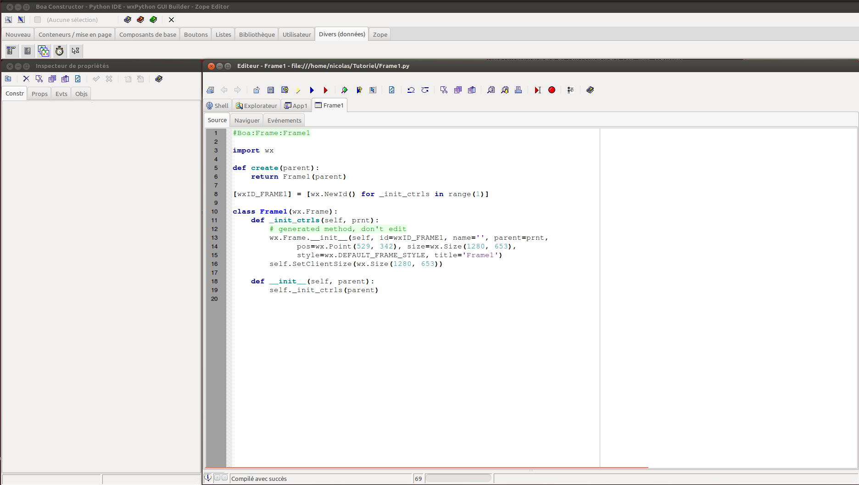The image size is (859, 485).
Task: Click the Save icon in editor toolbar
Action: (x=271, y=90)
